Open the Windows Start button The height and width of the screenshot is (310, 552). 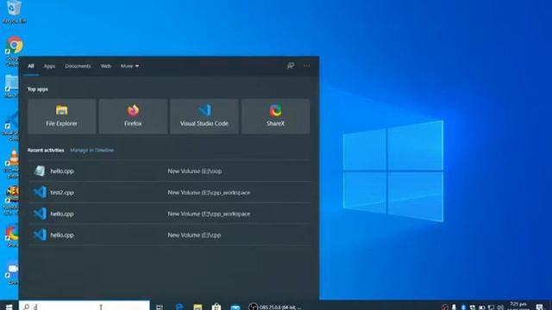pyautogui.click(x=9, y=307)
